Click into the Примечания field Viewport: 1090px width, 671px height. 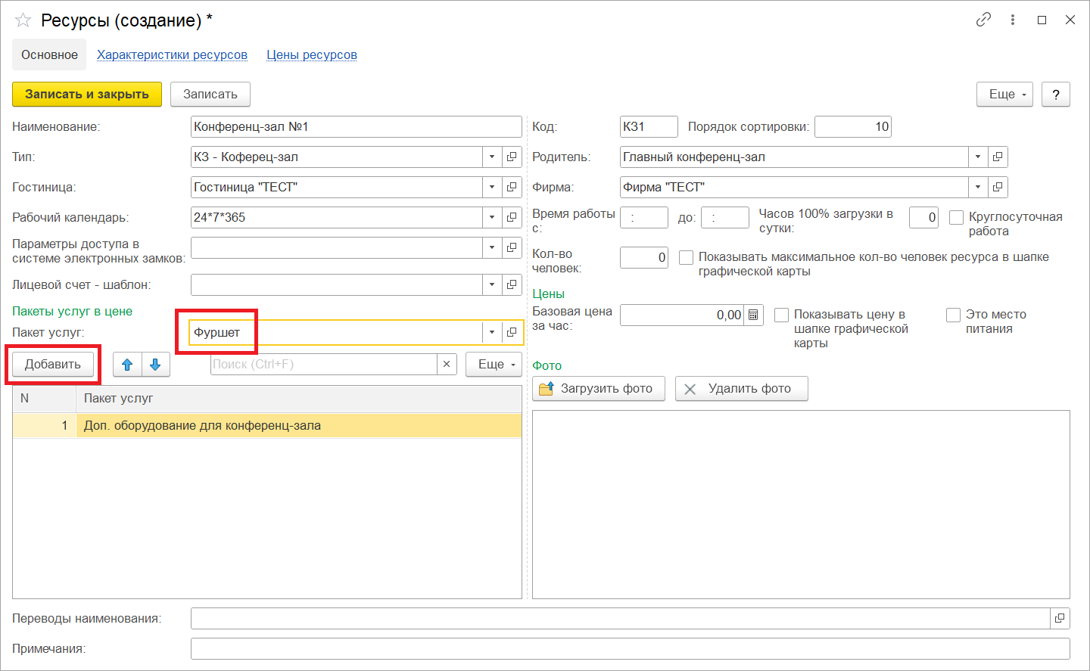[x=630, y=648]
